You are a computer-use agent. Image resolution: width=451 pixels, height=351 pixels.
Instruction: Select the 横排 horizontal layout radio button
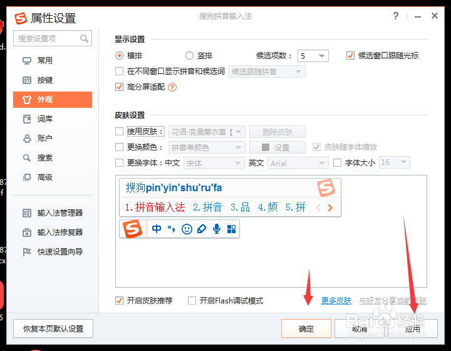point(119,56)
